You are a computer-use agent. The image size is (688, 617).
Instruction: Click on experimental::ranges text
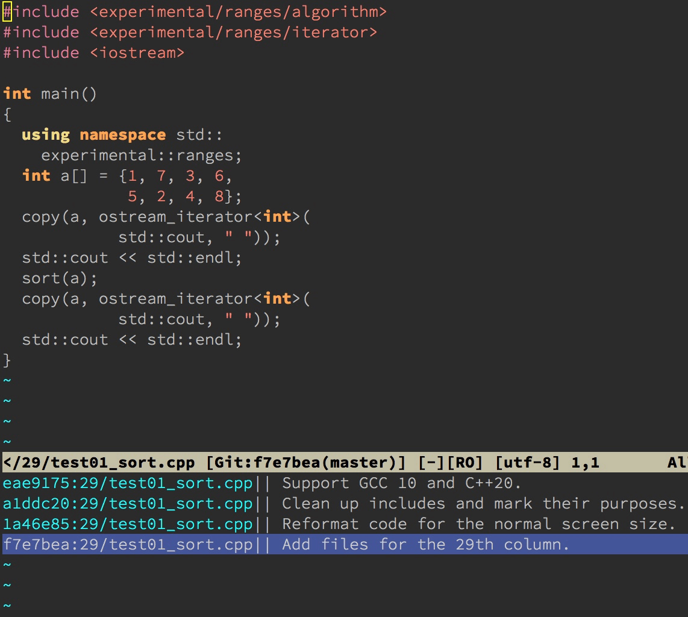141,155
